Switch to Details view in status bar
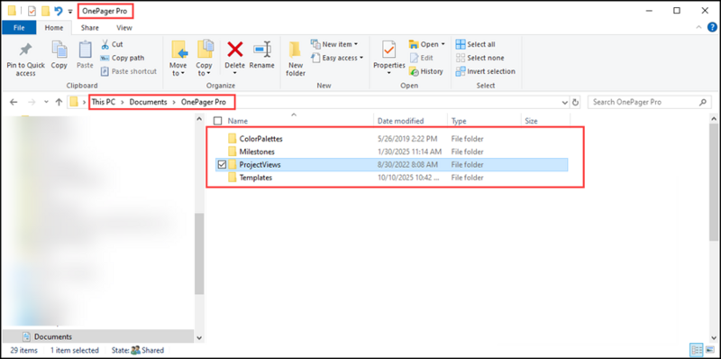The width and height of the screenshot is (721, 359). (x=696, y=350)
